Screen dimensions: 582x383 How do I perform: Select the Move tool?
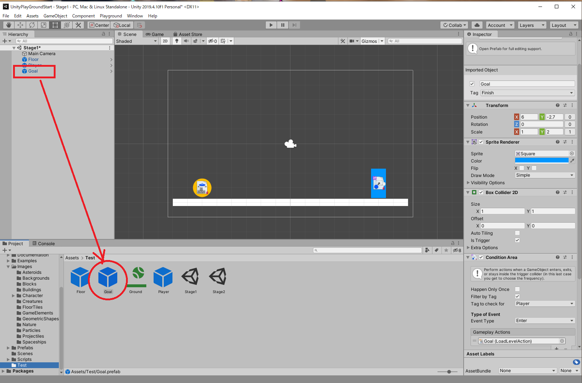[20, 25]
